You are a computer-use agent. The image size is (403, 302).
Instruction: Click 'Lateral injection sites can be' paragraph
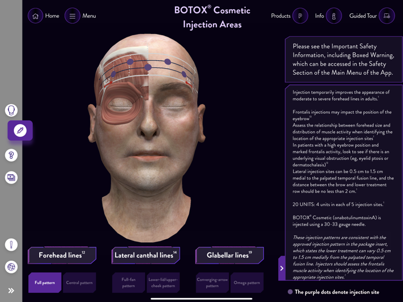coord(343,181)
